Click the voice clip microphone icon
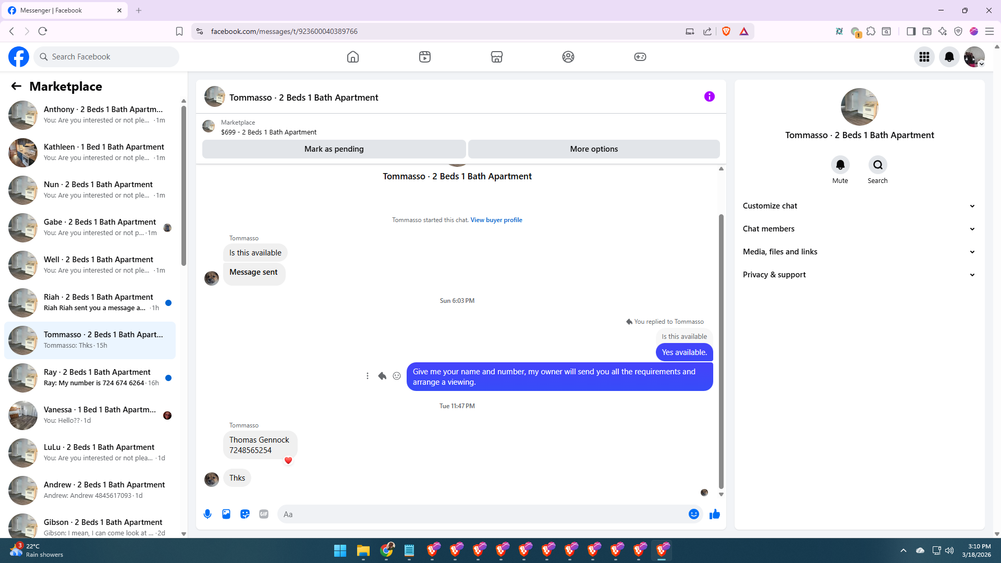Viewport: 1001px width, 563px height. click(x=207, y=514)
